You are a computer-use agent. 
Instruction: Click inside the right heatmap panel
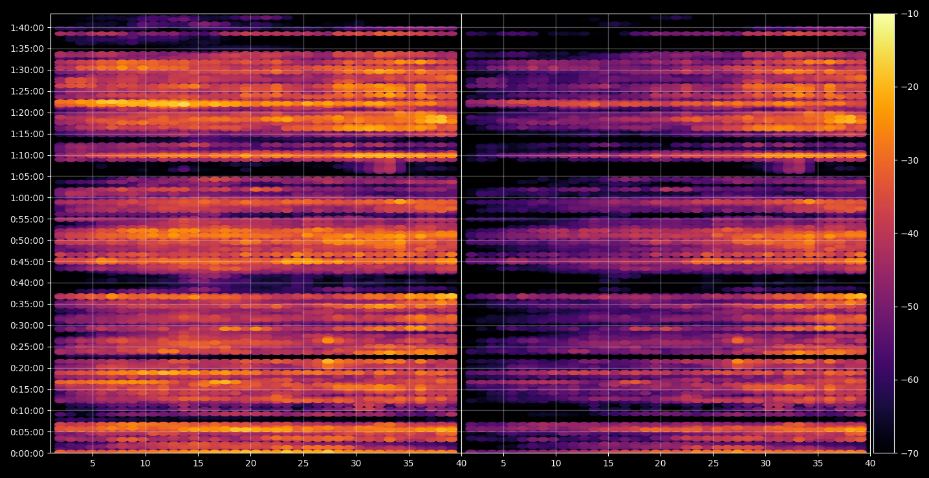666,234
